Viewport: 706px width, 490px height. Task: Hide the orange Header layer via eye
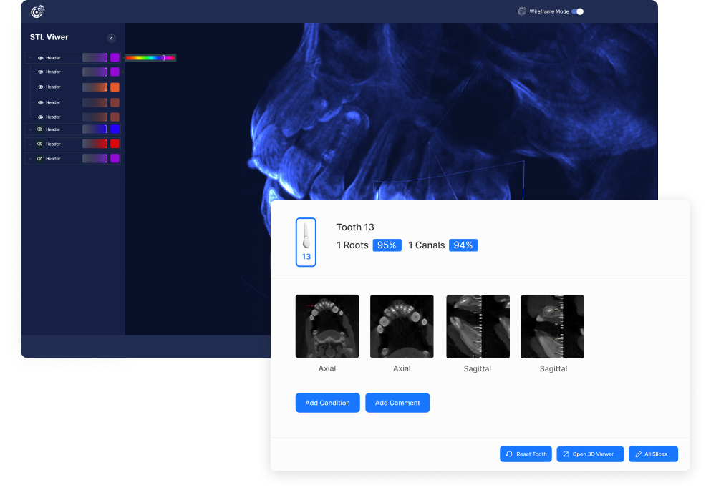[41, 87]
